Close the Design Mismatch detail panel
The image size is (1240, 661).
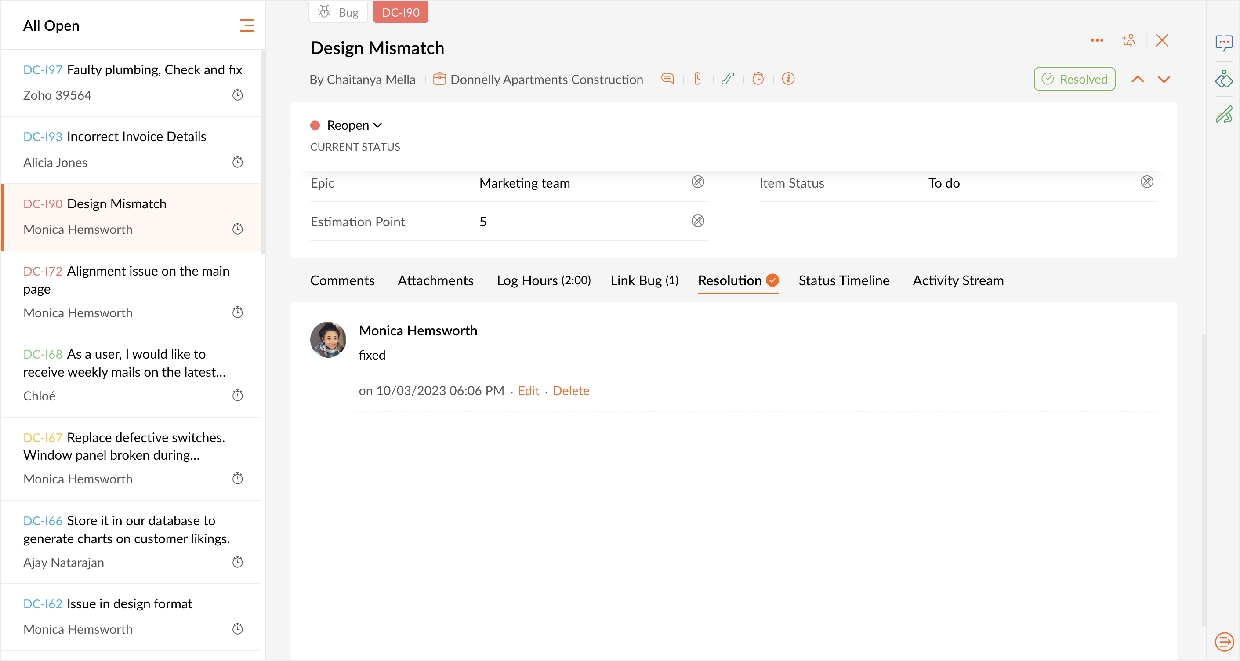tap(1162, 40)
